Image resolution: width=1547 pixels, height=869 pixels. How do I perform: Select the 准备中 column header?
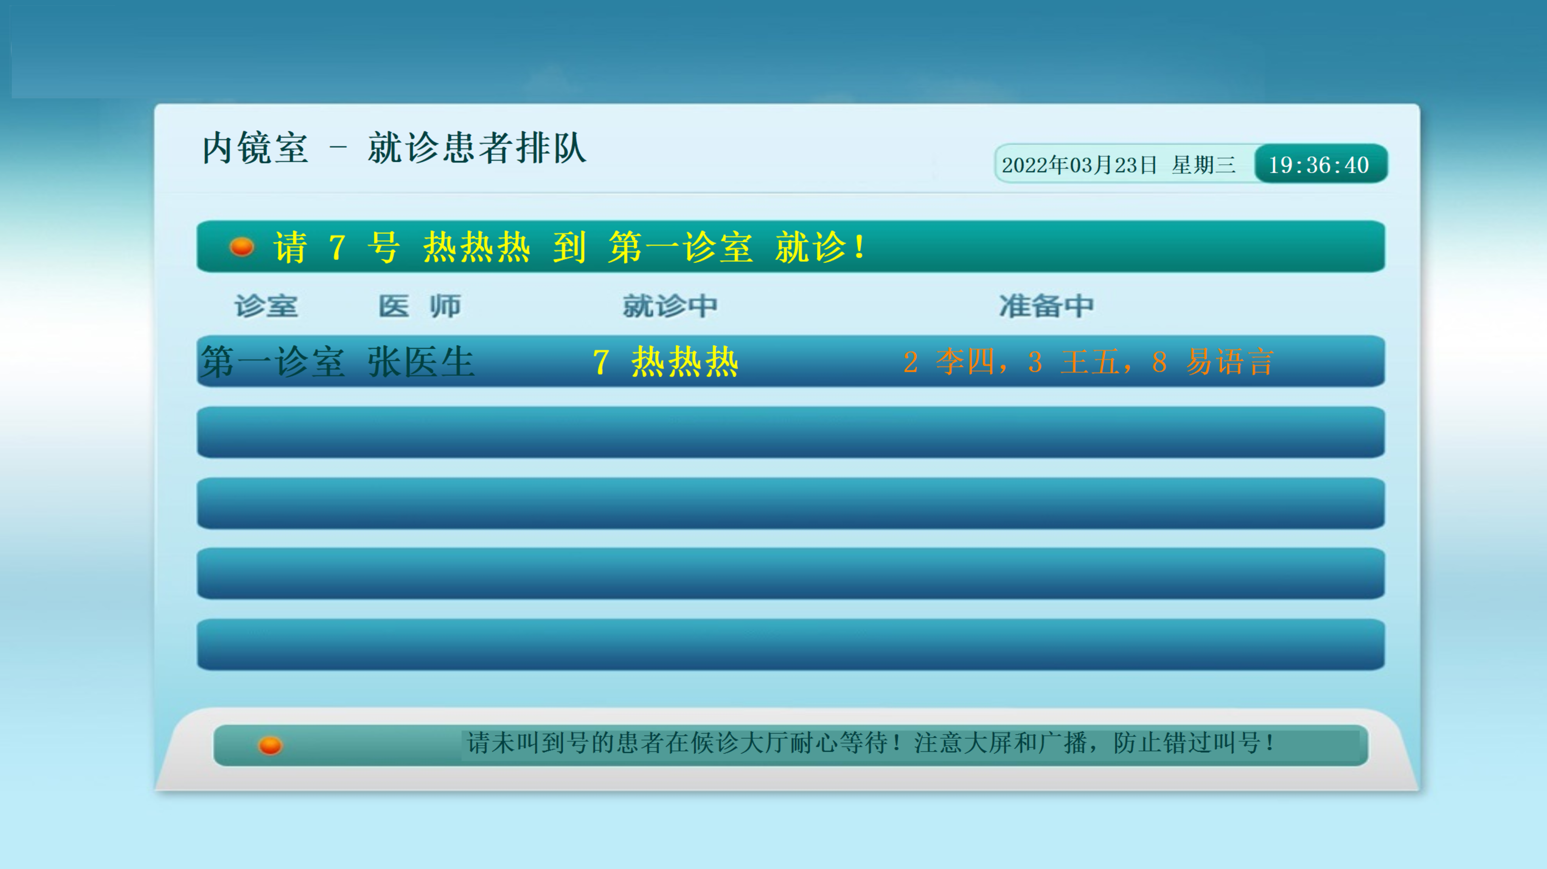pyautogui.click(x=1046, y=306)
